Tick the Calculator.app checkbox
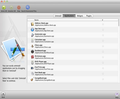The image size is (120, 99). (103, 41)
